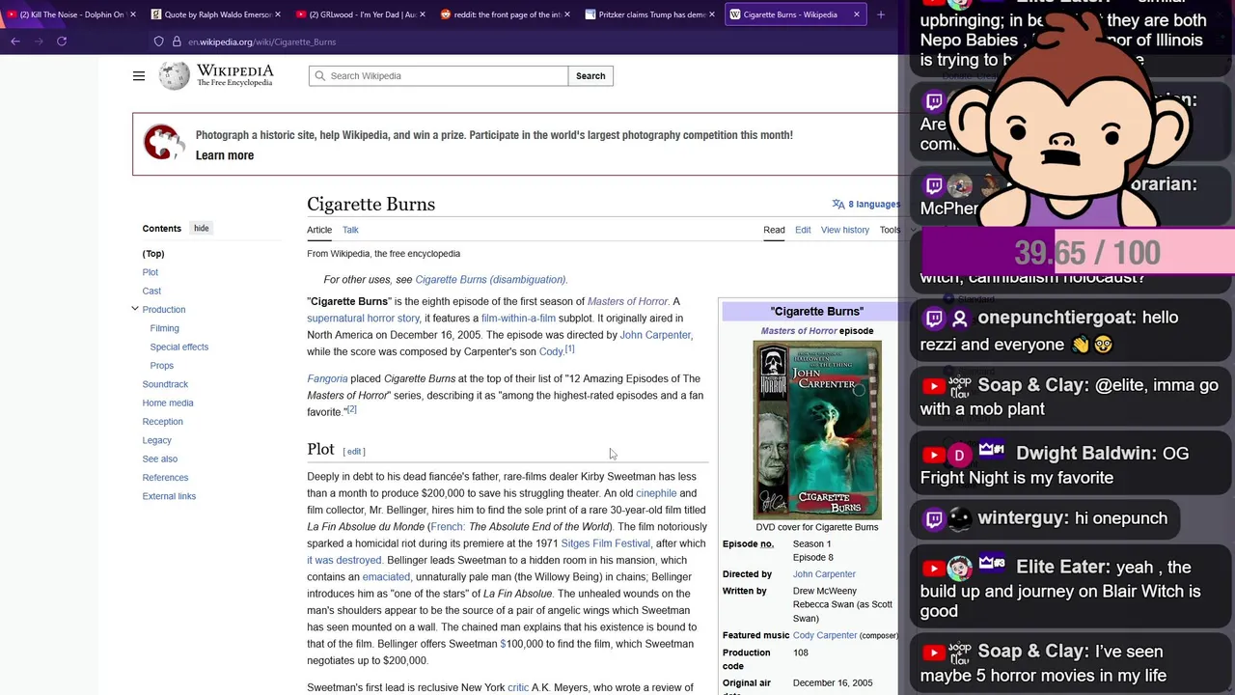The height and width of the screenshot is (695, 1235).
Task: Jump to (Top) in contents sidebar
Action: point(153,254)
